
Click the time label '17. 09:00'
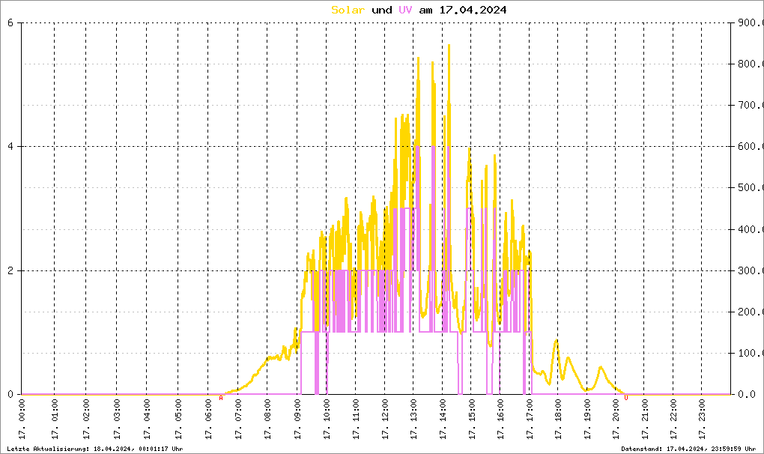tap(297, 420)
